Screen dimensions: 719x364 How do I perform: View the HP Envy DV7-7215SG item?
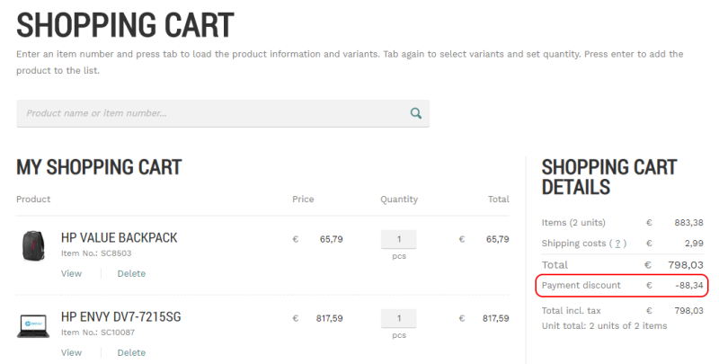(71, 352)
